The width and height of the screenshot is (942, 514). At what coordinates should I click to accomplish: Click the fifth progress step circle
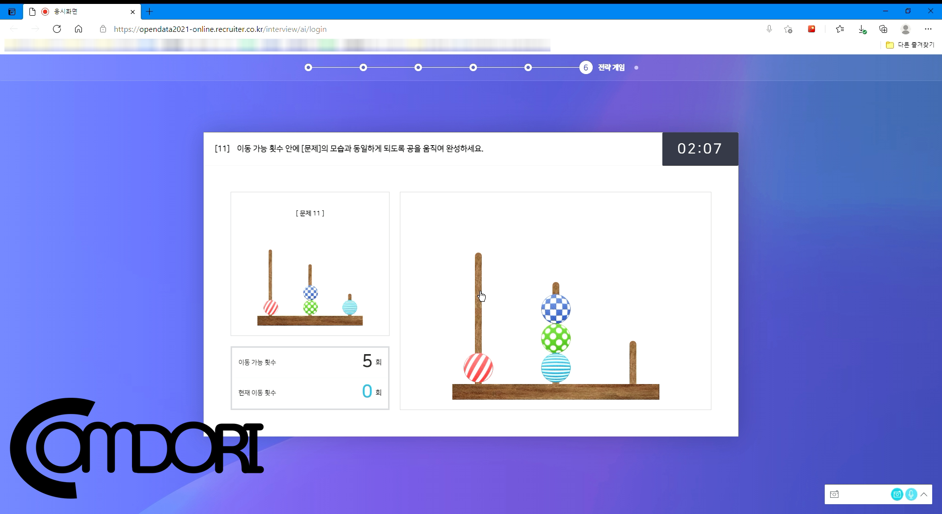(x=528, y=68)
